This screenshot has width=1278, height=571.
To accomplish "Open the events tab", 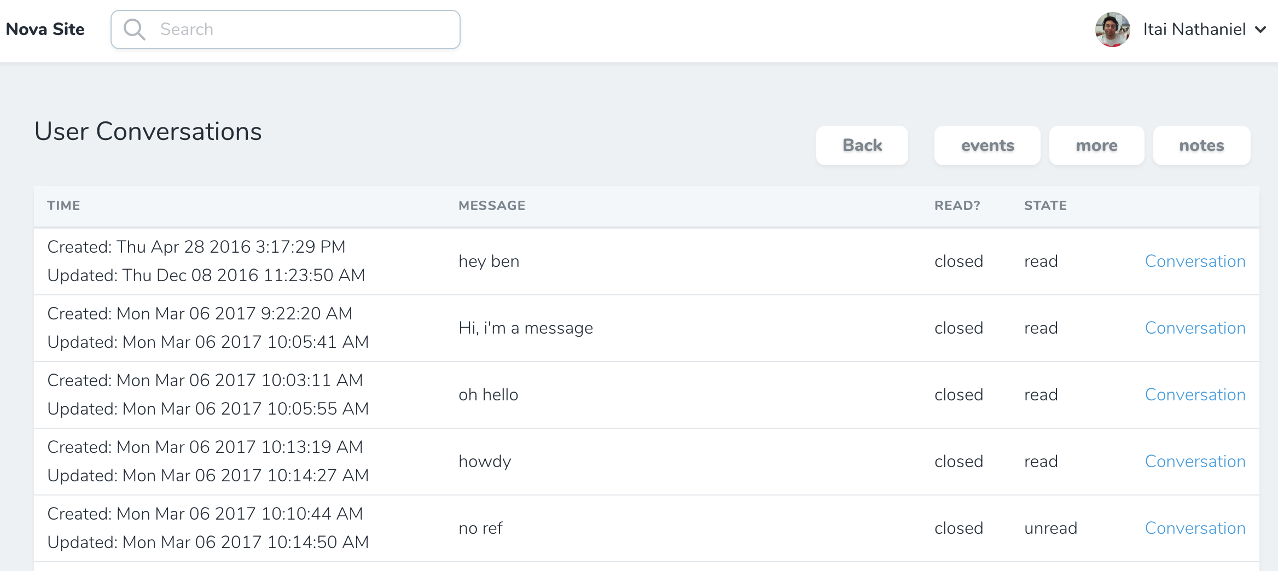I will [x=987, y=145].
